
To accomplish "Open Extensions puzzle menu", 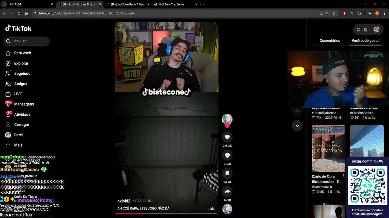I will tap(359, 13).
